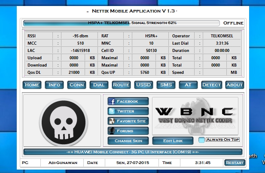The height and width of the screenshot is (173, 265).
Task: Click the Cell ID value 50130
Action: coord(152,51)
